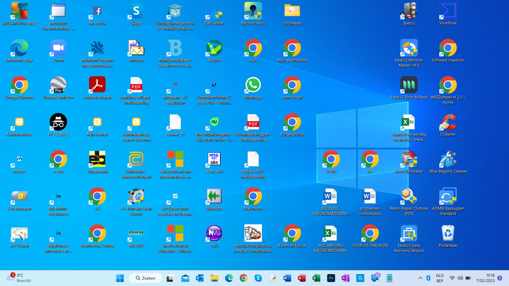Select the problemen outlook.docx file

pyautogui.click(x=370, y=202)
